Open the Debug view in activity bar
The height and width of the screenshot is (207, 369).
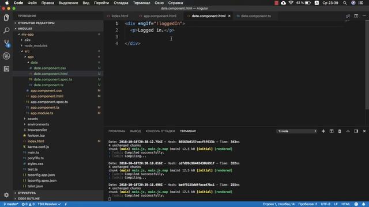6,56
